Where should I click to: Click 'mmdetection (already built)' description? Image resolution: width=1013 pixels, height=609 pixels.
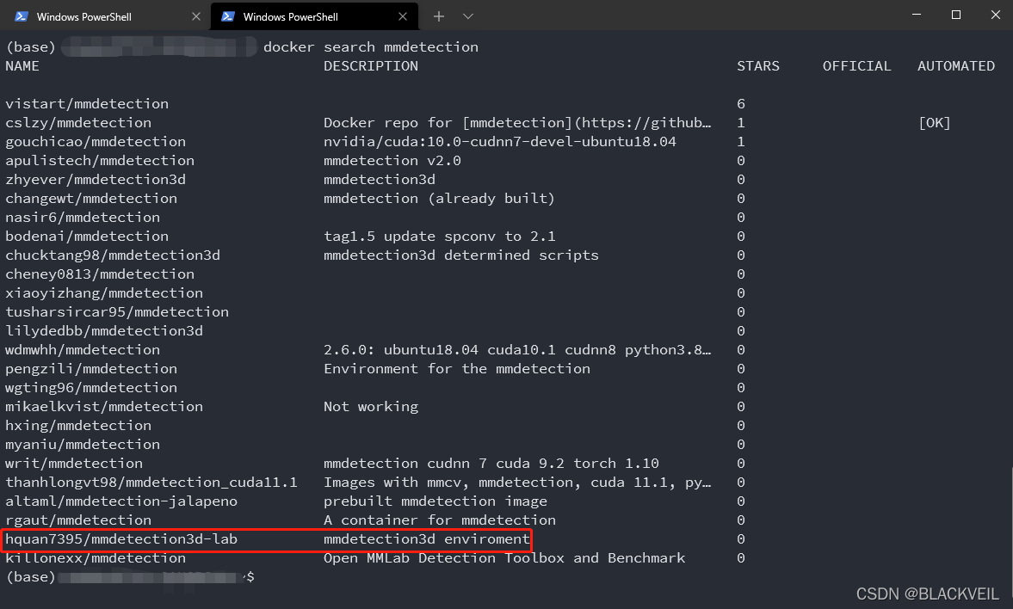(439, 198)
